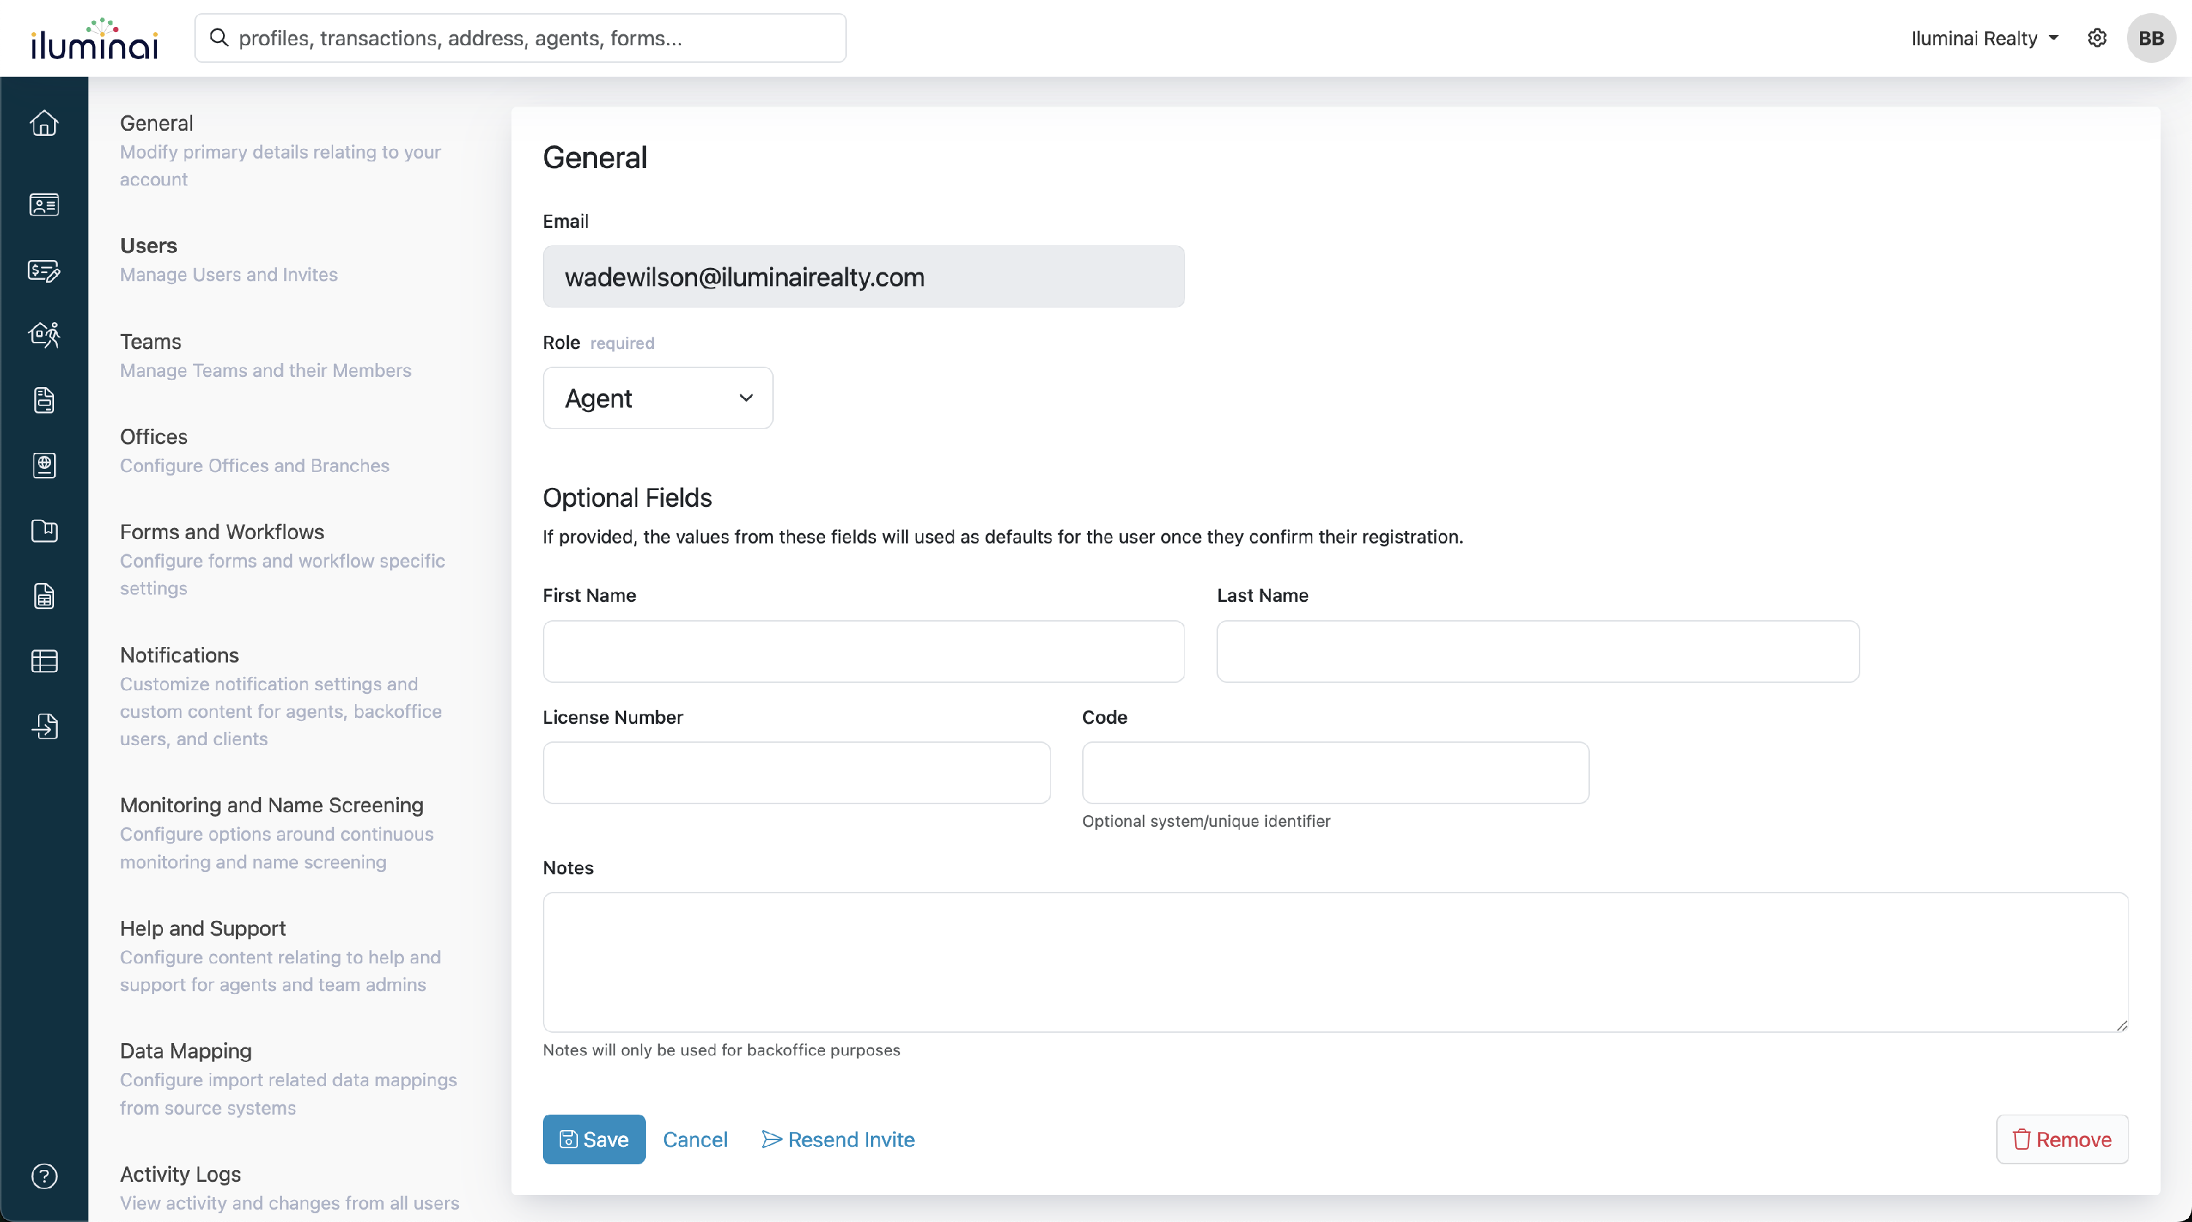
Task: Click the 'Optional Fields' heading
Action: click(x=627, y=498)
